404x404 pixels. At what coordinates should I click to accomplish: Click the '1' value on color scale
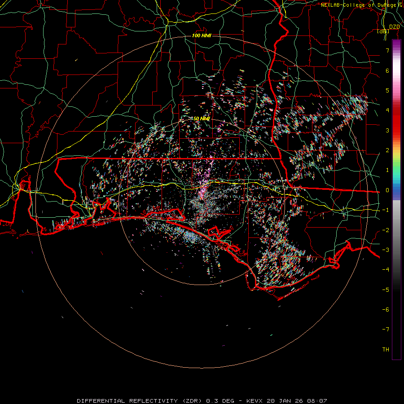[387, 170]
